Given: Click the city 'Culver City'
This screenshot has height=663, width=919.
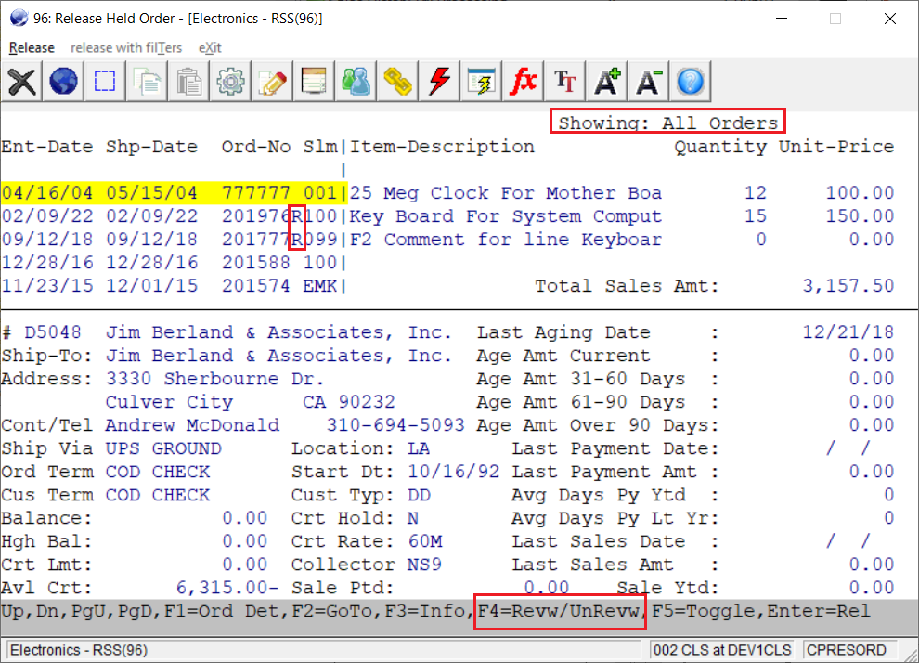Looking at the screenshot, I should [x=169, y=402].
